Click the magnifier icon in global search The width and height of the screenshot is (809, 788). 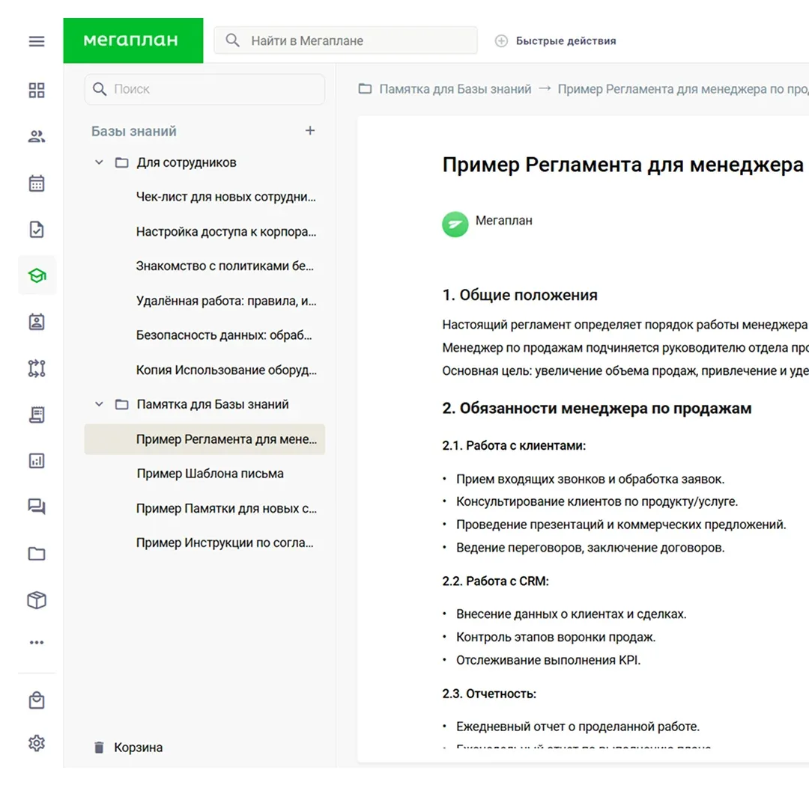(x=233, y=40)
